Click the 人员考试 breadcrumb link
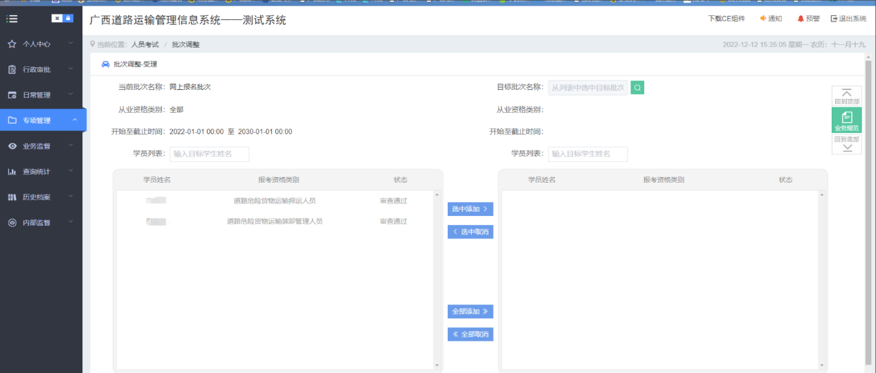 pos(145,44)
